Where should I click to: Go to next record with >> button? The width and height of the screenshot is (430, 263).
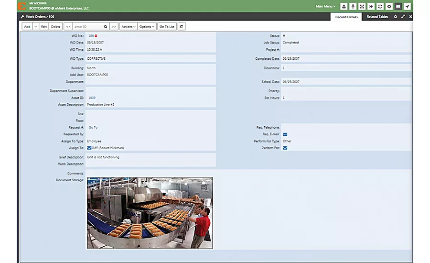click(114, 27)
